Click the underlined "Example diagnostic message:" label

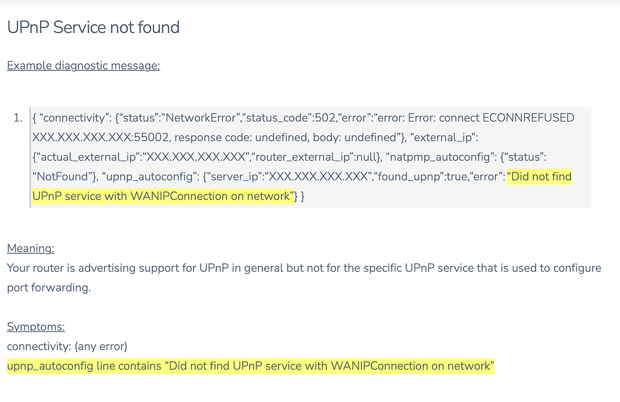coord(83,65)
